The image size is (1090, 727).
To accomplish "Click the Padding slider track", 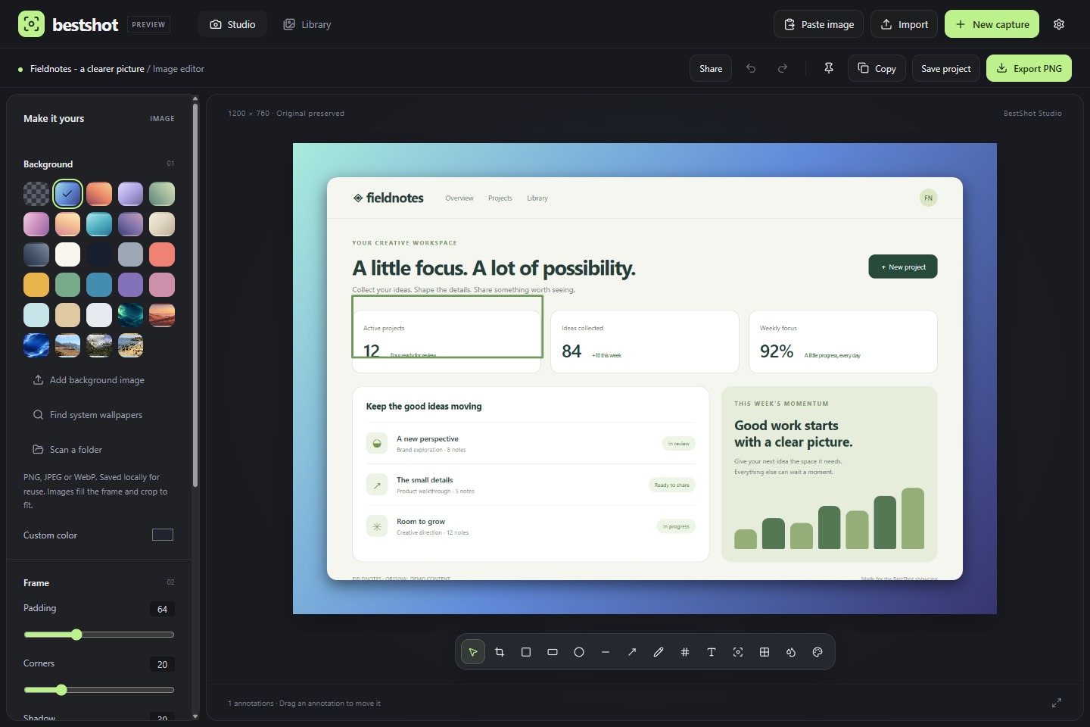I will pos(99,635).
